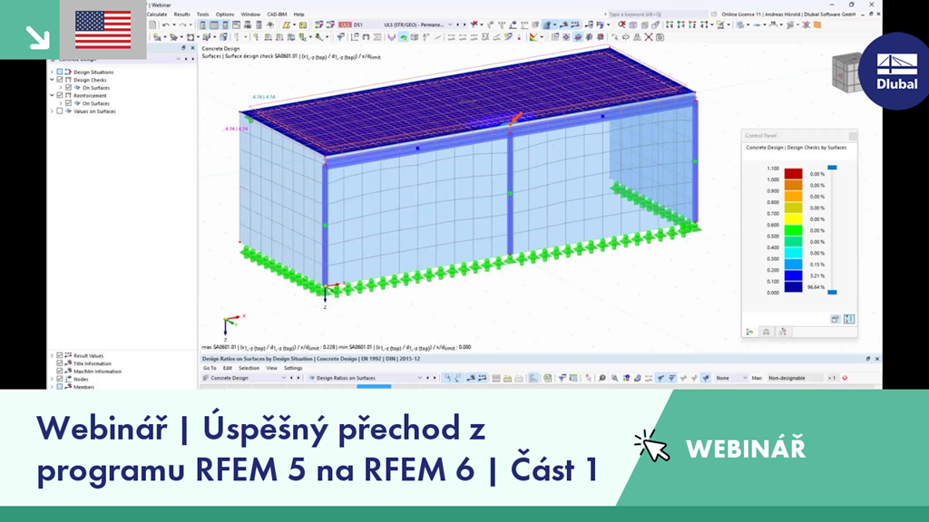Open the CAD-BIM menu
Screen dimensions: 929x522
tap(277, 14)
